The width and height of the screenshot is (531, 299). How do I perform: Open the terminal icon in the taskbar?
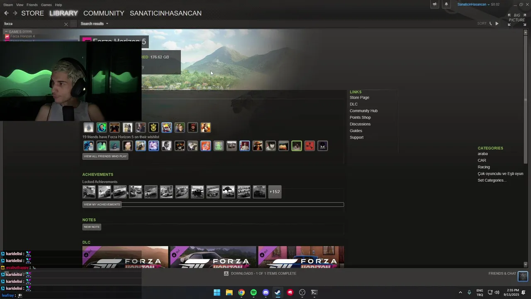(x=314, y=292)
